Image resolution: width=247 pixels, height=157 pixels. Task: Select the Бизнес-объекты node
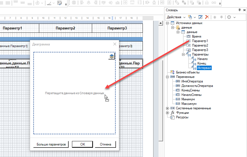click(x=188, y=72)
